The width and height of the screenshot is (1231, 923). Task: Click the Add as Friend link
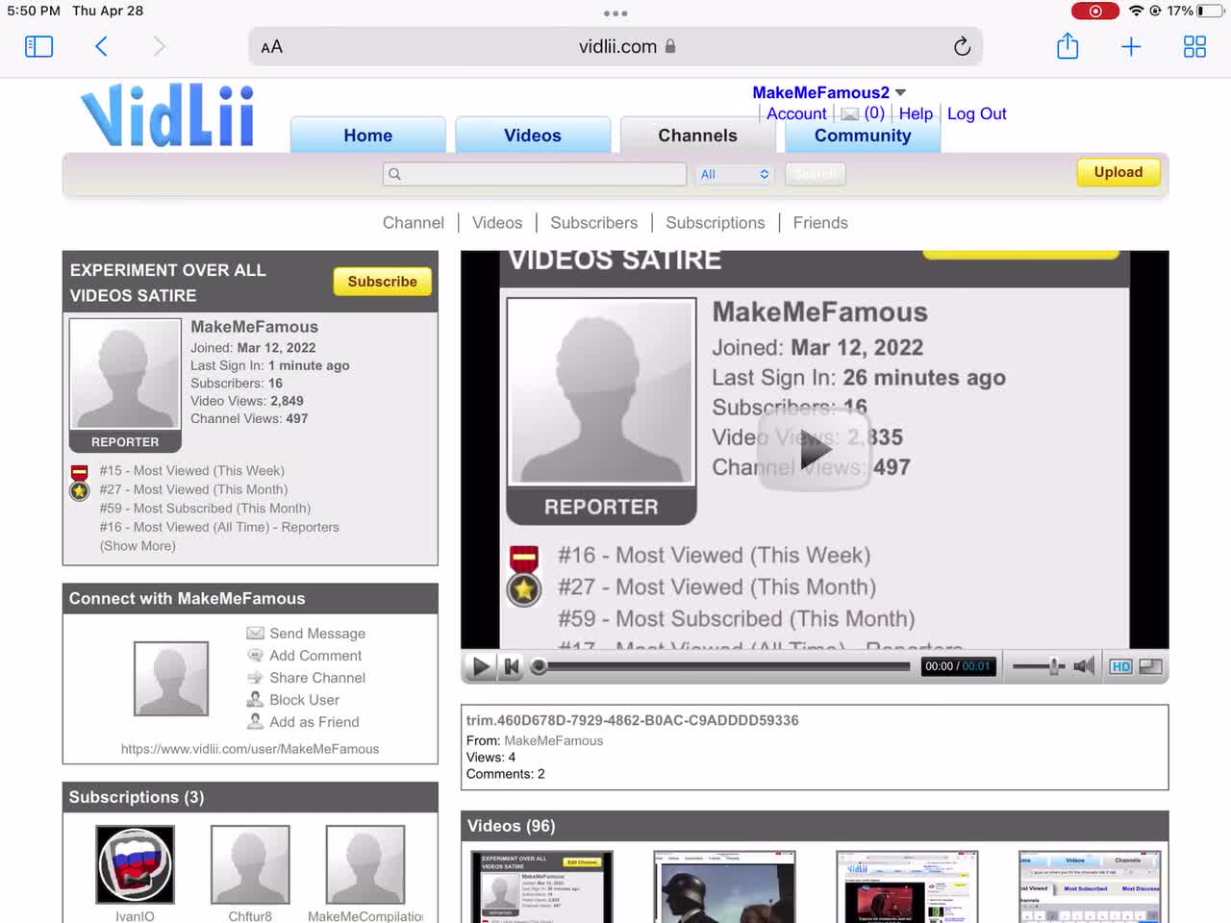[x=314, y=721]
